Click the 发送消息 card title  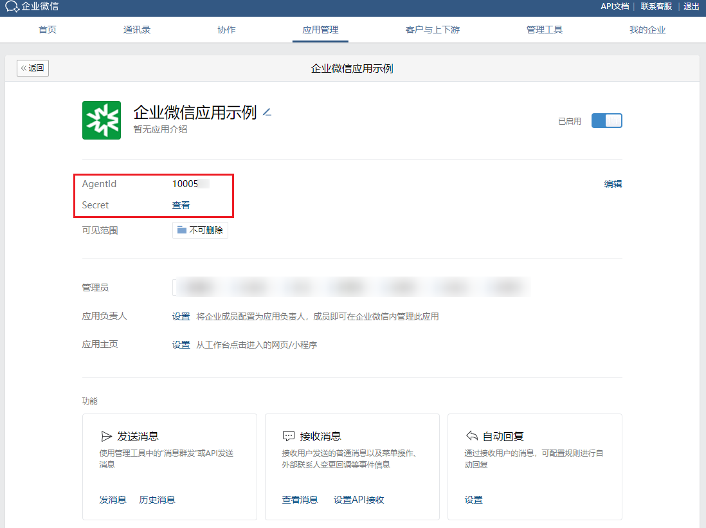(x=138, y=436)
